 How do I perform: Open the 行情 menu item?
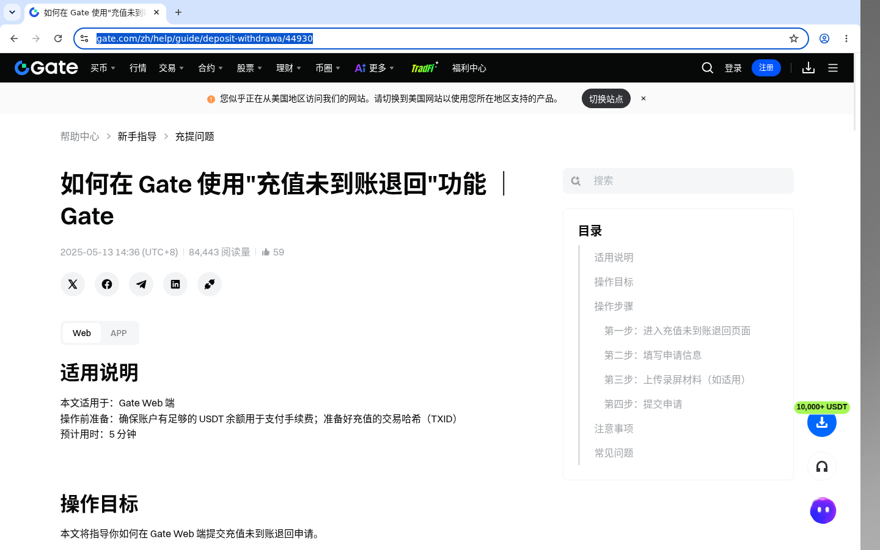point(138,68)
